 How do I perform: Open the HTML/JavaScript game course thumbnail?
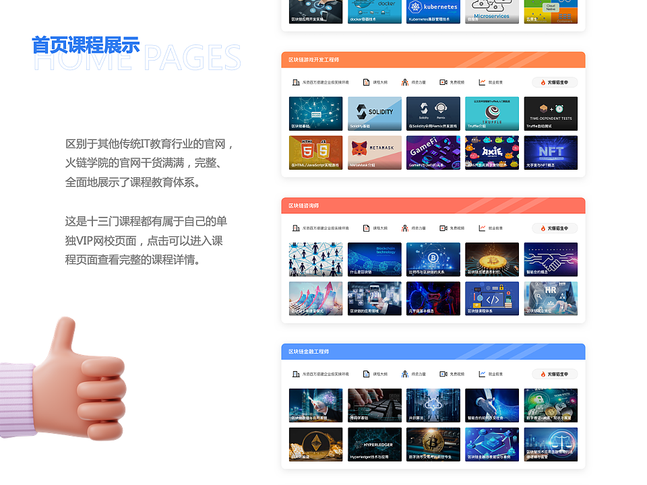(315, 153)
